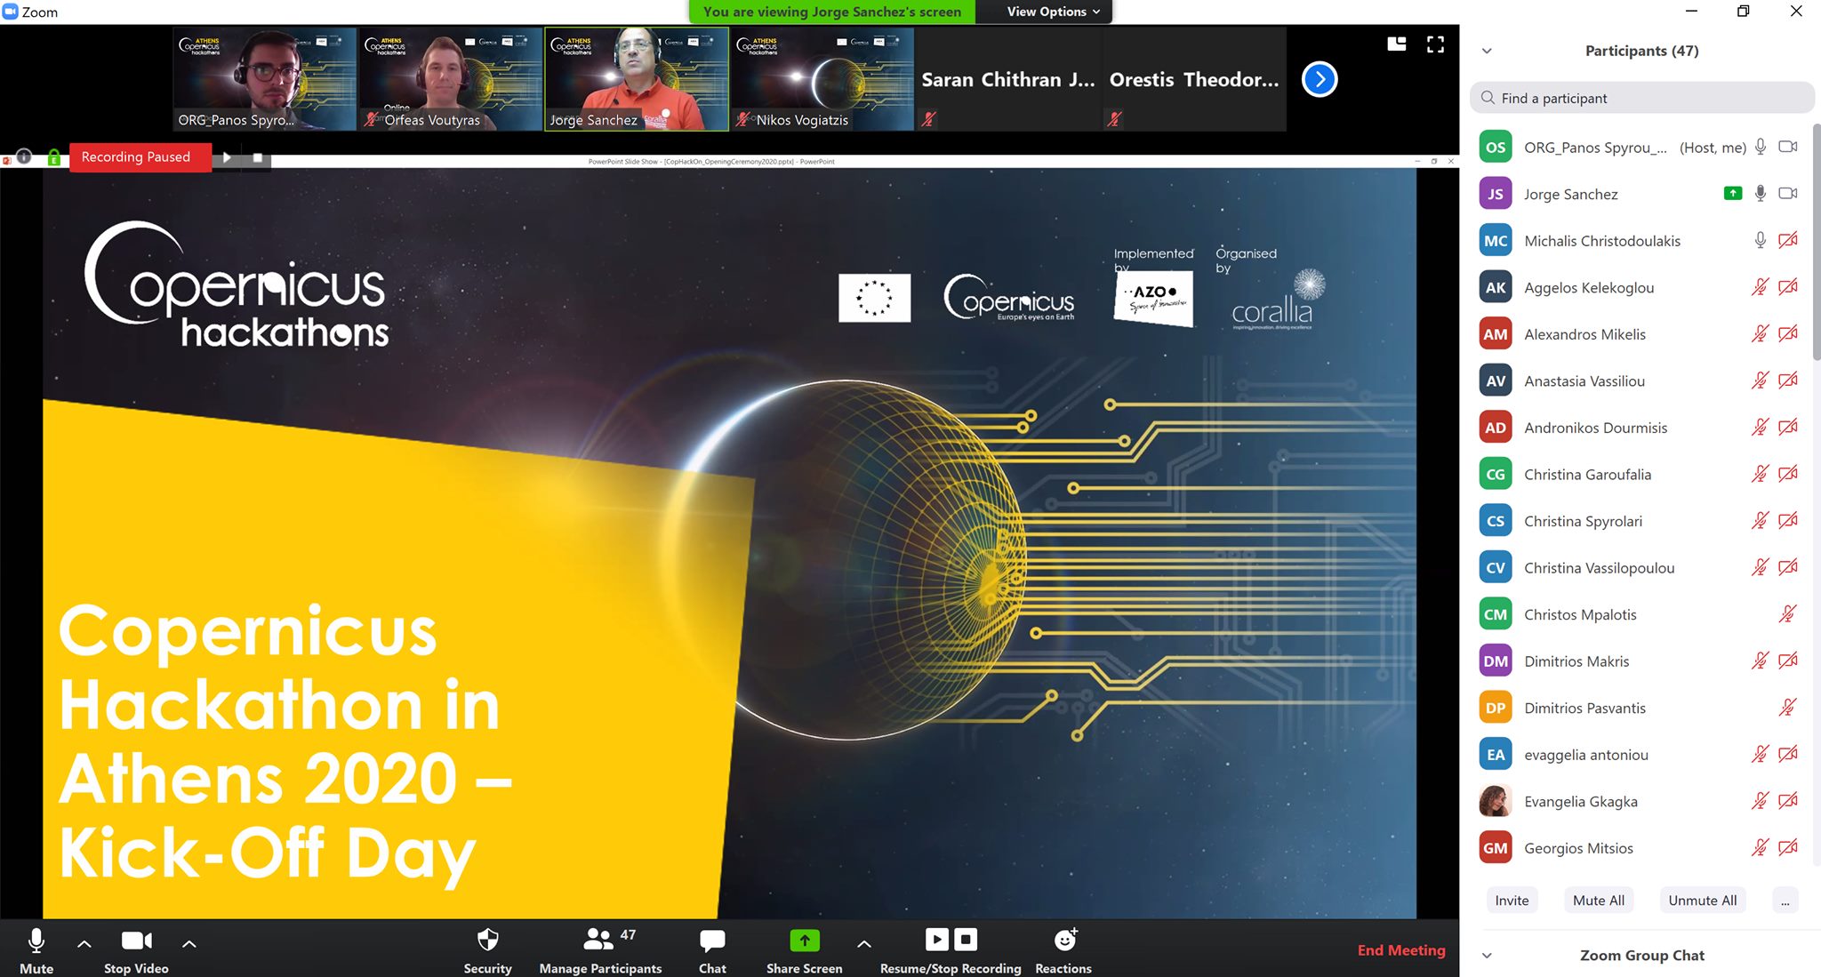Image resolution: width=1821 pixels, height=977 pixels.
Task: Open video options arrow next to Stop Video
Action: click(189, 943)
